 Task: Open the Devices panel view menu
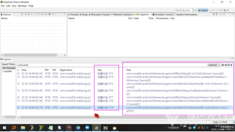pyautogui.click(x=59, y=14)
